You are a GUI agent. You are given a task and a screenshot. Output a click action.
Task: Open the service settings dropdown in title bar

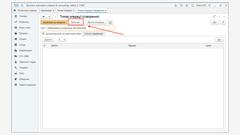(209, 5)
